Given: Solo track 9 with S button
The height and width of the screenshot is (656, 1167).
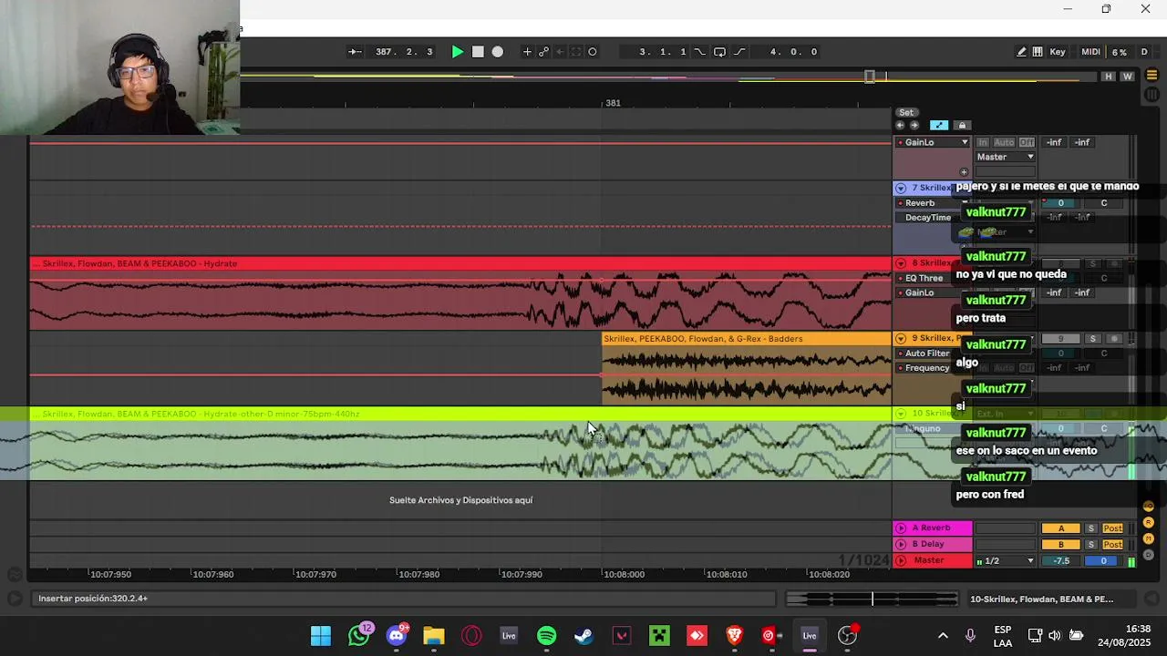Looking at the screenshot, I should [1092, 339].
